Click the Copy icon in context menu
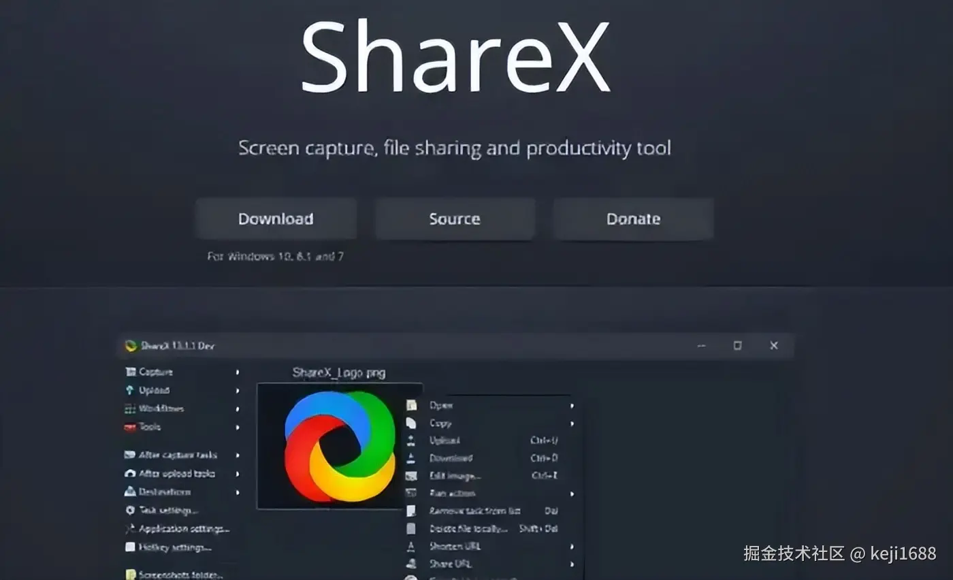The width and height of the screenshot is (953, 580). pyautogui.click(x=411, y=423)
